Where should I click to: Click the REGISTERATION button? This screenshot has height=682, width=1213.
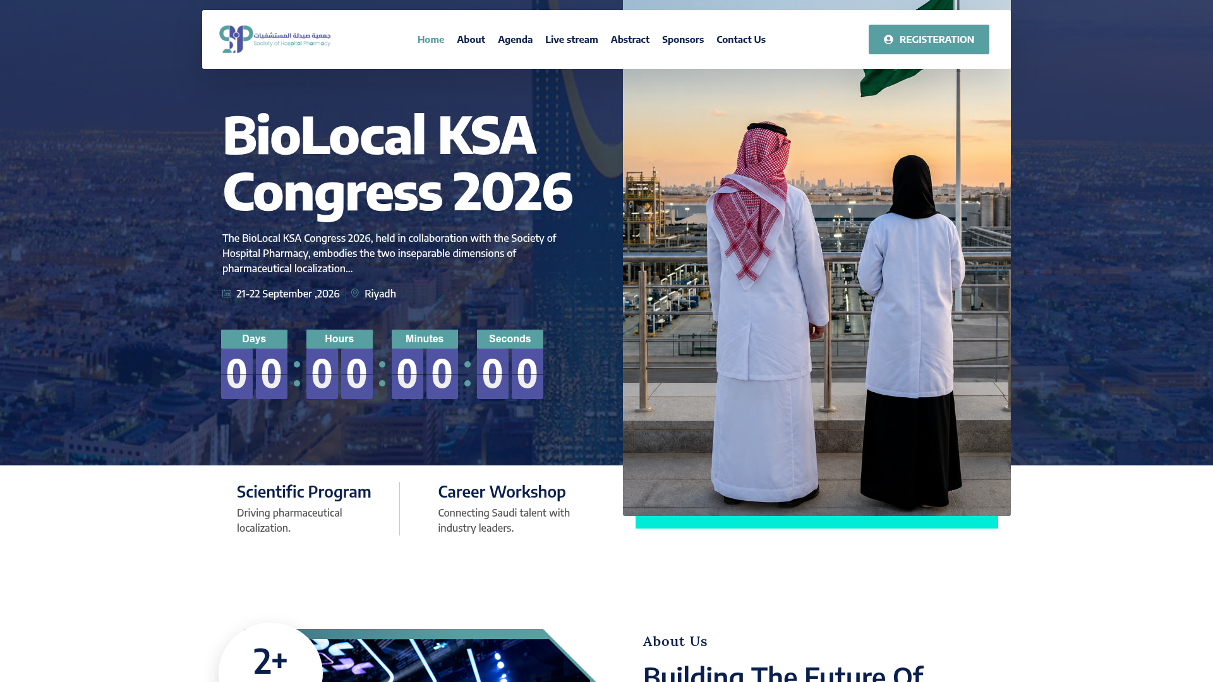point(929,39)
